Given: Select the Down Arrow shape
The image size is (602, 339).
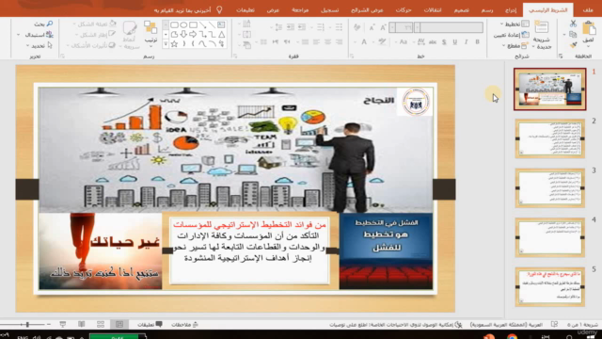Looking at the screenshot, I should click(183, 35).
